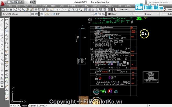Viewport: 172px width, 107px height.
Task: Select the Table tool
Action: click(2, 82)
